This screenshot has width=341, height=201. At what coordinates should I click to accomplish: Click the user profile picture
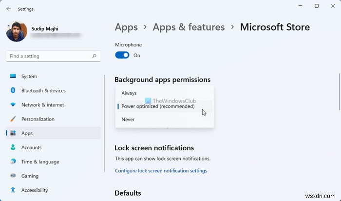pyautogui.click(x=17, y=31)
